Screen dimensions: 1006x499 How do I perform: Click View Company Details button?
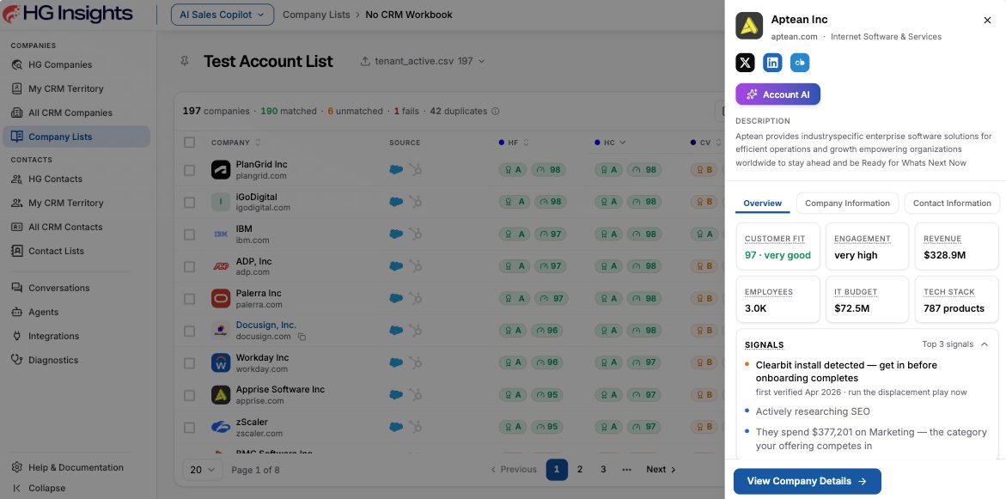807,481
